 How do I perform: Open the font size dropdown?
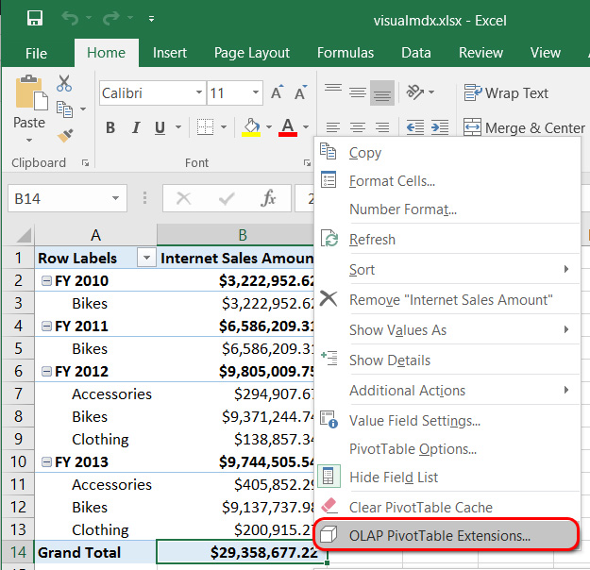255,93
